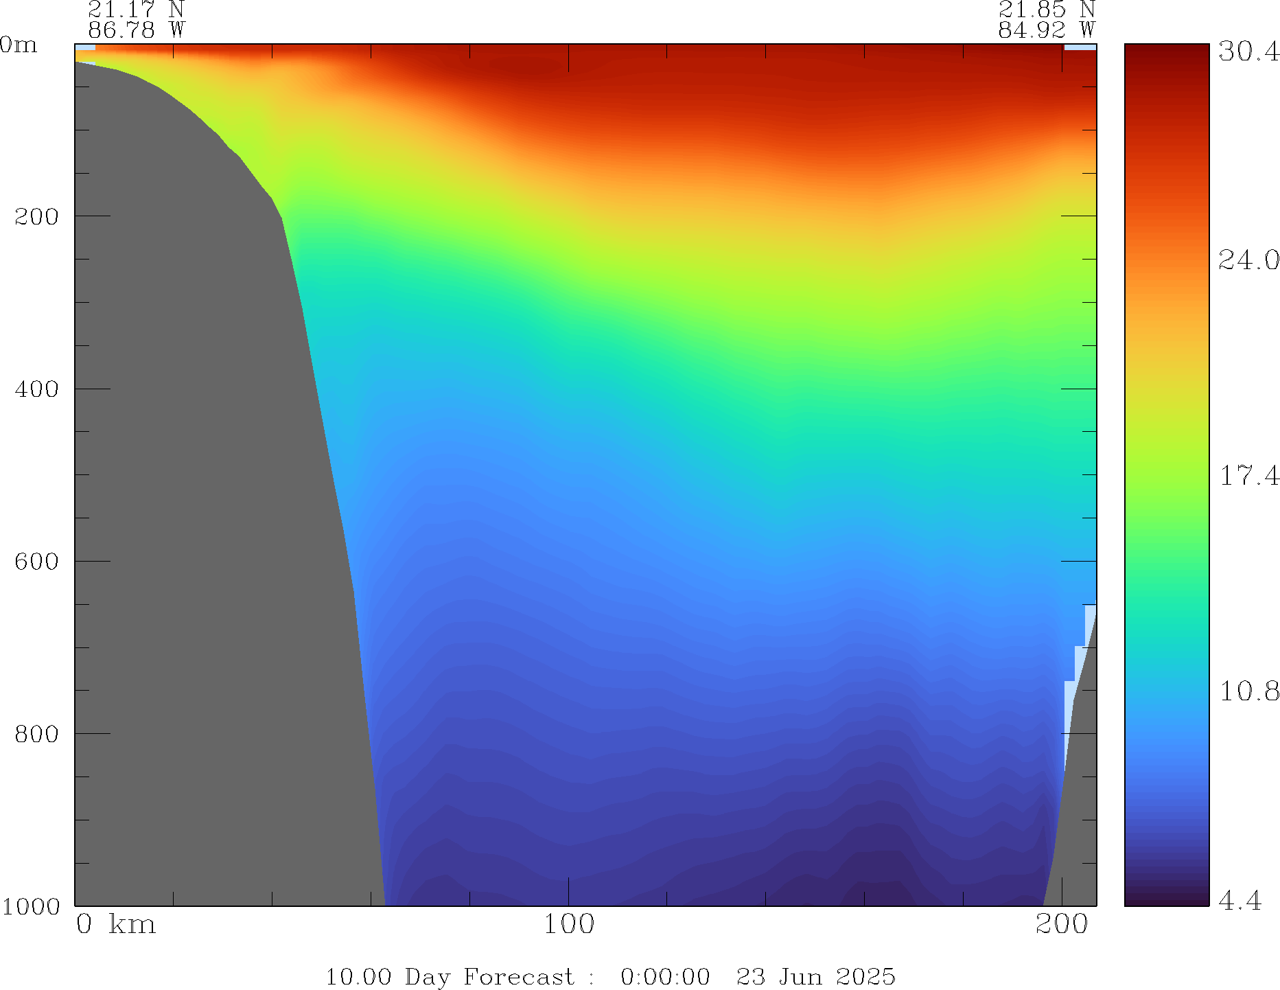Click the 30.4 colorbar maximum label
The width and height of the screenshot is (1280, 990).
point(1248,51)
